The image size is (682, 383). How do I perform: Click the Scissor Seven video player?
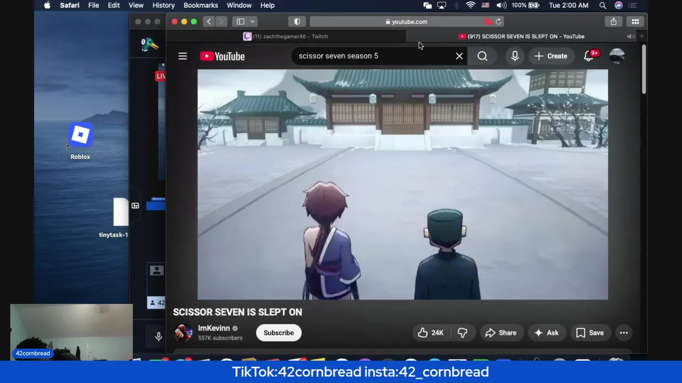click(x=402, y=185)
